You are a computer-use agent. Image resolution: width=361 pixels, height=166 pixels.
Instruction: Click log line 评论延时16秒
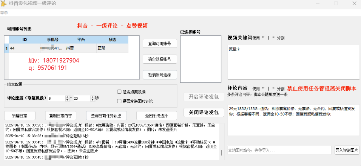point(47,136)
